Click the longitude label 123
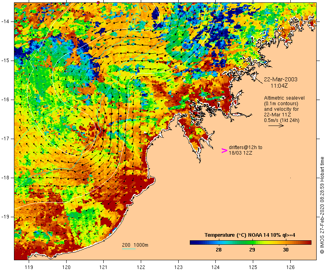Image resolution: width=327 pixels, height=271 pixels. (x=178, y=267)
